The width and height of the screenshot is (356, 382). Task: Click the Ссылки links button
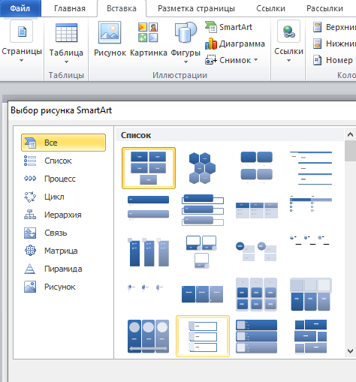(288, 41)
